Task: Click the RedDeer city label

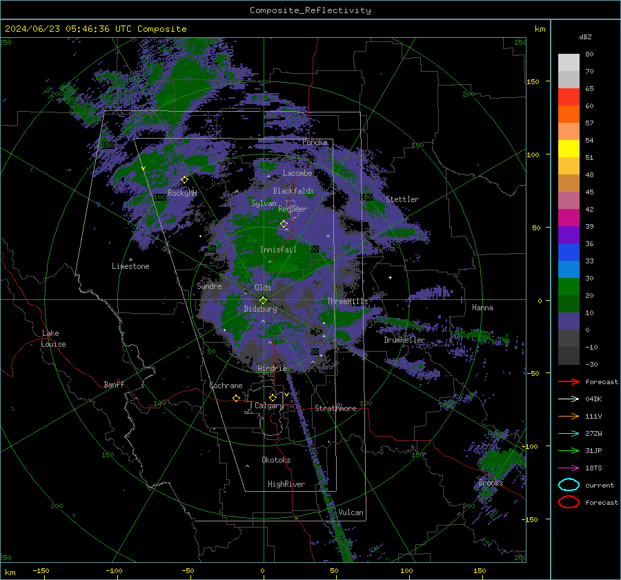Action: [293, 209]
